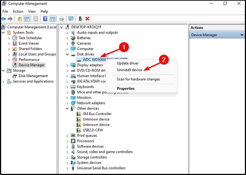Open the View menu
The height and width of the screenshot is (175, 246).
pyautogui.click(x=32, y=11)
